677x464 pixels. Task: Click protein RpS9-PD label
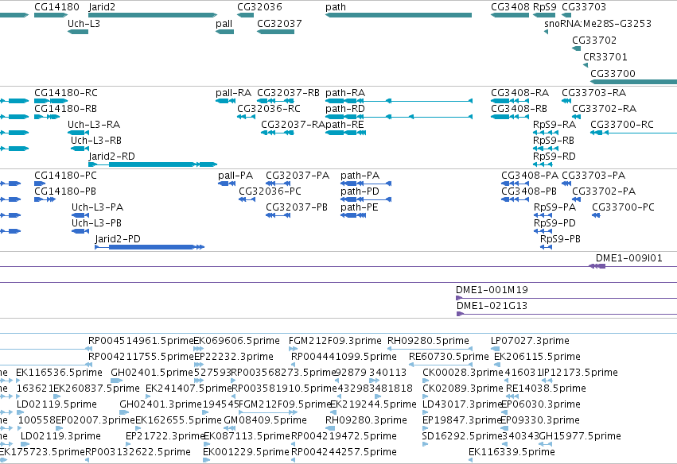[554, 223]
